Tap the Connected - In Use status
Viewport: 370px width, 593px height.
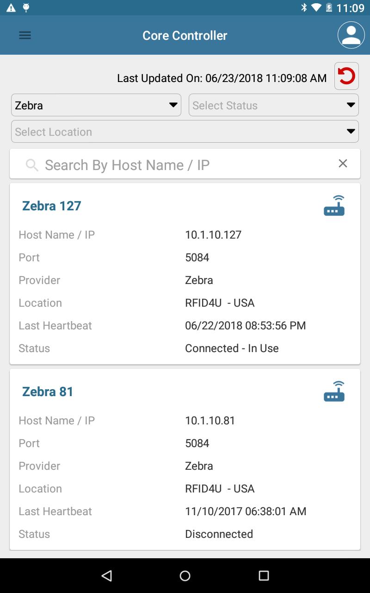[x=232, y=348]
